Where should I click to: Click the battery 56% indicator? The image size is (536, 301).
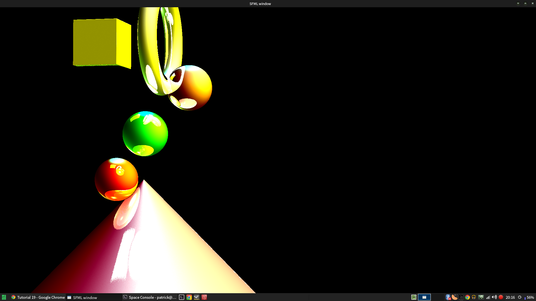tap(529, 297)
